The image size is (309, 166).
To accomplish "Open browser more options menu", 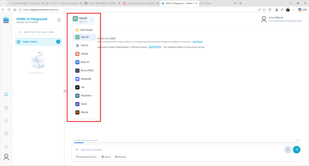I will click(x=294, y=10).
